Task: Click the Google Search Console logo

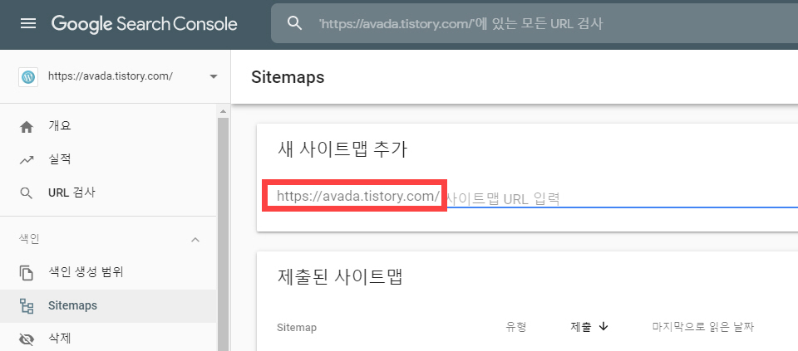Action: coord(144,23)
